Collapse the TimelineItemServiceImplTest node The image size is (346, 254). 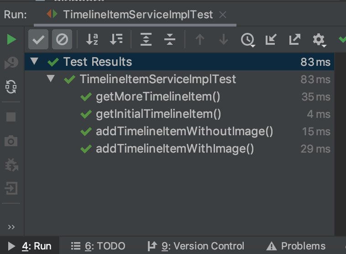[x=50, y=79]
